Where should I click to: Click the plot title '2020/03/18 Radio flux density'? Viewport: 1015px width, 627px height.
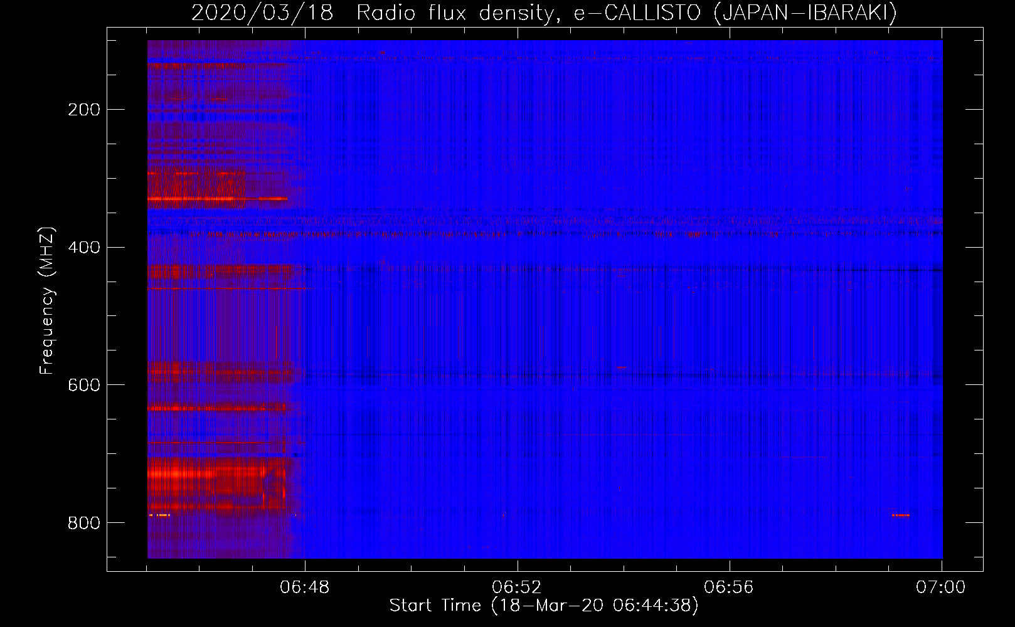pyautogui.click(x=544, y=13)
